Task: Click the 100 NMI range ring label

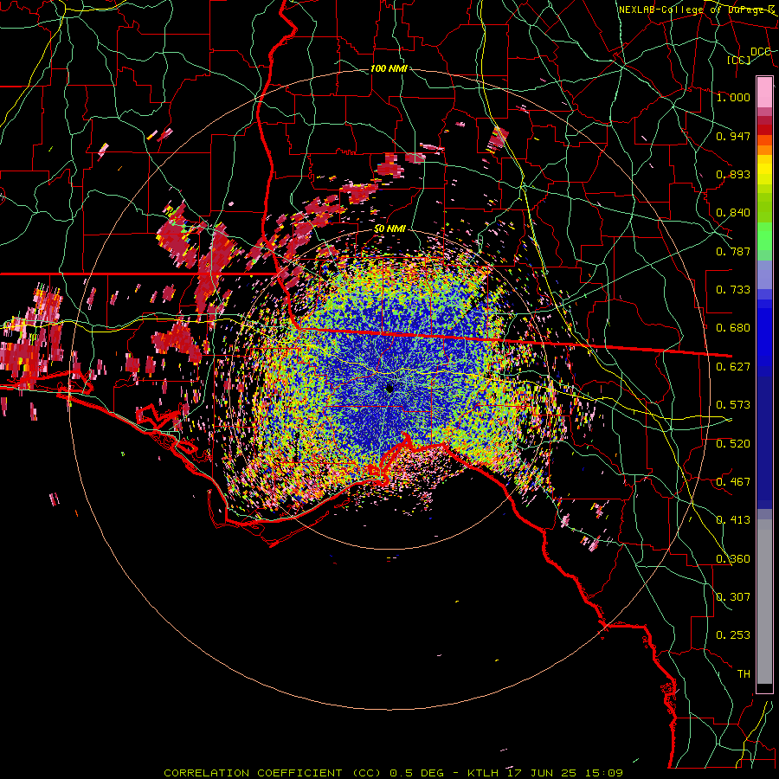Action: pyautogui.click(x=389, y=68)
